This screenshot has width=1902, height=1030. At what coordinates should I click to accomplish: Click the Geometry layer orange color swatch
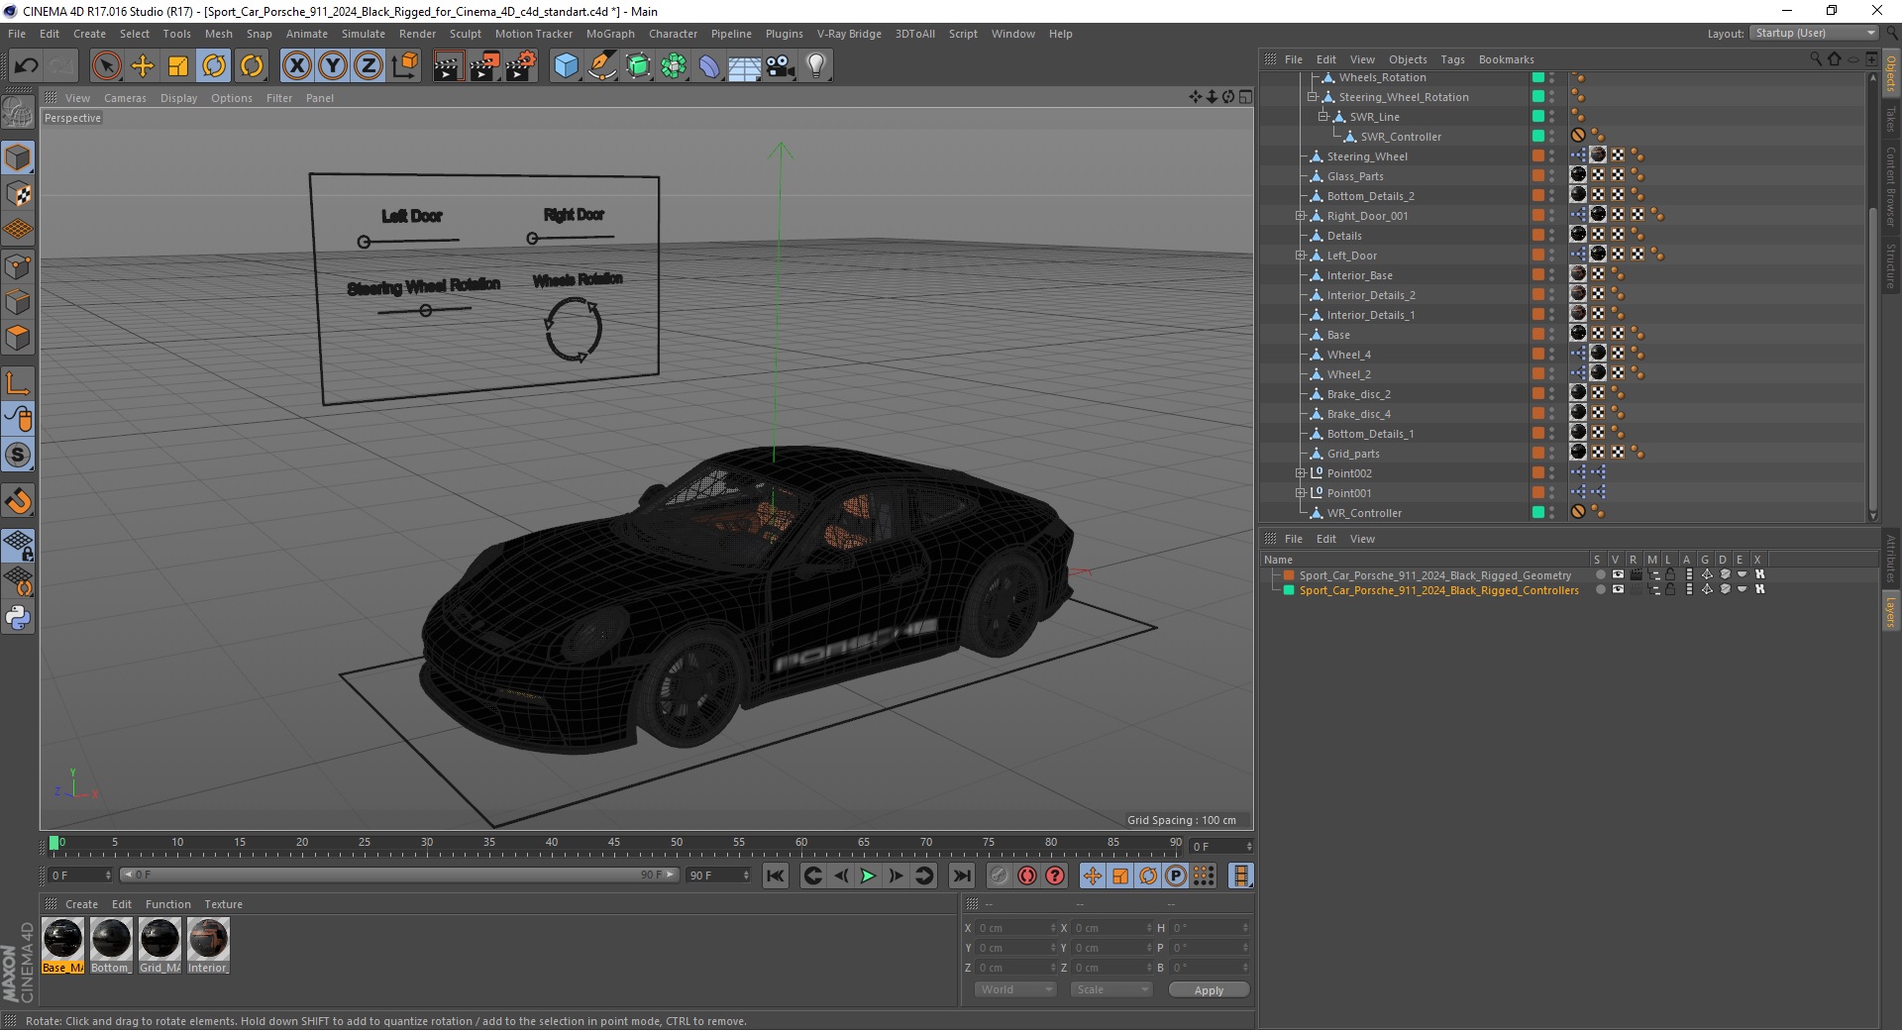[x=1289, y=574]
